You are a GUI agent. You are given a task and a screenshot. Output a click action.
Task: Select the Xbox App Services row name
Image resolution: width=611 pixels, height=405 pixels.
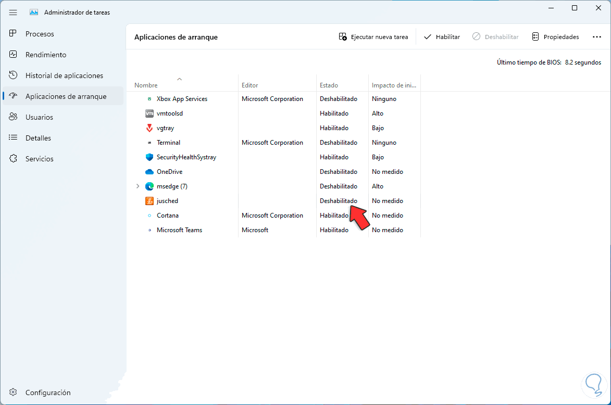[x=182, y=99]
